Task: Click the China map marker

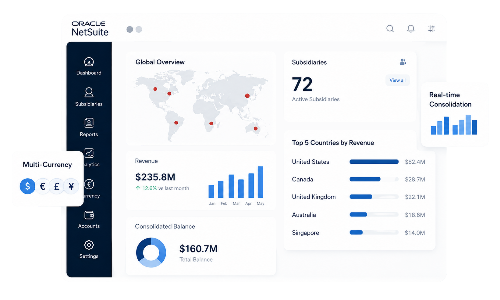Action: [247, 96]
